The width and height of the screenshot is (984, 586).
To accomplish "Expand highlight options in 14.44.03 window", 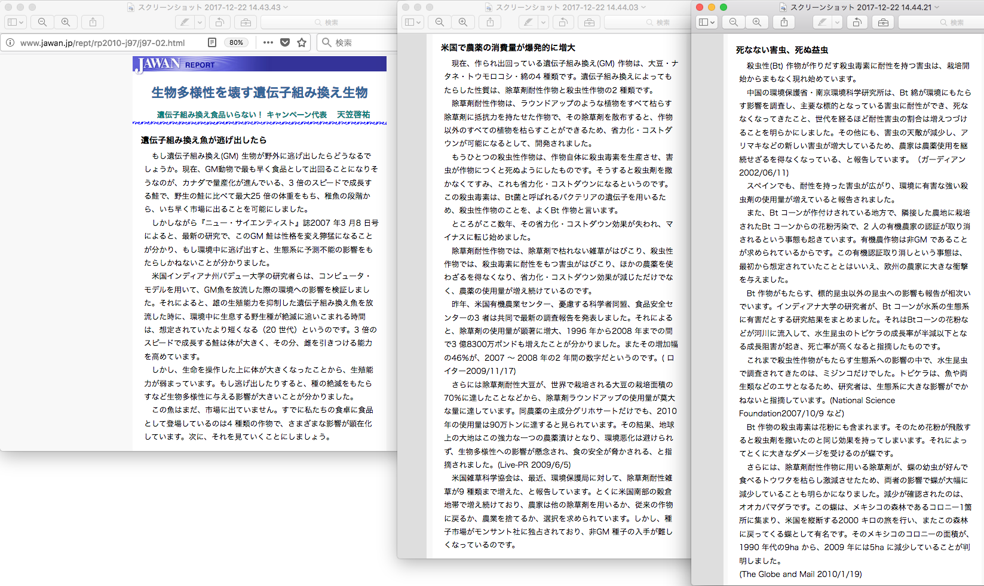I will coord(543,22).
